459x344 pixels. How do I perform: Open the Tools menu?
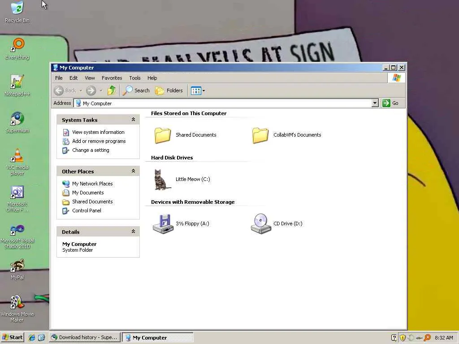pyautogui.click(x=135, y=78)
